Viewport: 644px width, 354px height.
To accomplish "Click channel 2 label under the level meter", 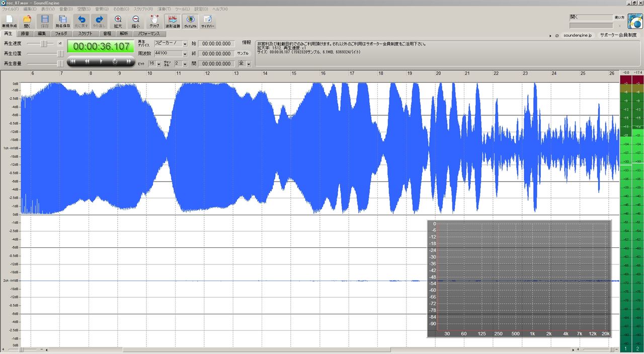I will (637, 349).
